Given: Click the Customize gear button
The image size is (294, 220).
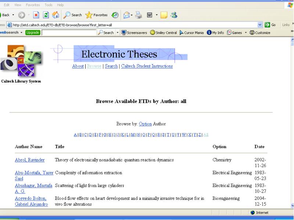Looking at the screenshot, I should click(260, 33).
